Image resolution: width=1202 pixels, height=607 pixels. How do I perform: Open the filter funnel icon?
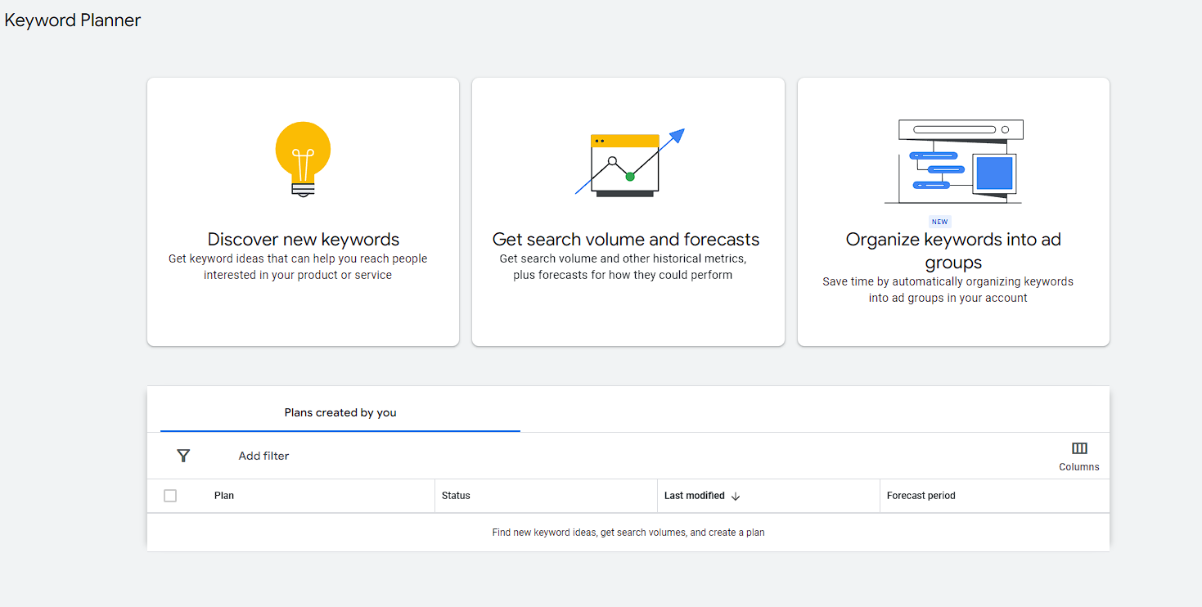(183, 456)
